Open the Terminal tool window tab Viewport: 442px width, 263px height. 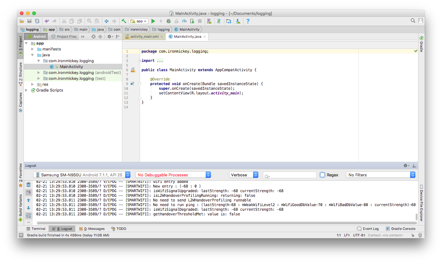(36, 229)
